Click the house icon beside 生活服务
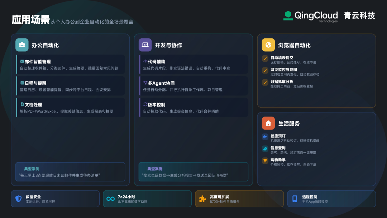This screenshot has height=218, width=387. [268, 123]
